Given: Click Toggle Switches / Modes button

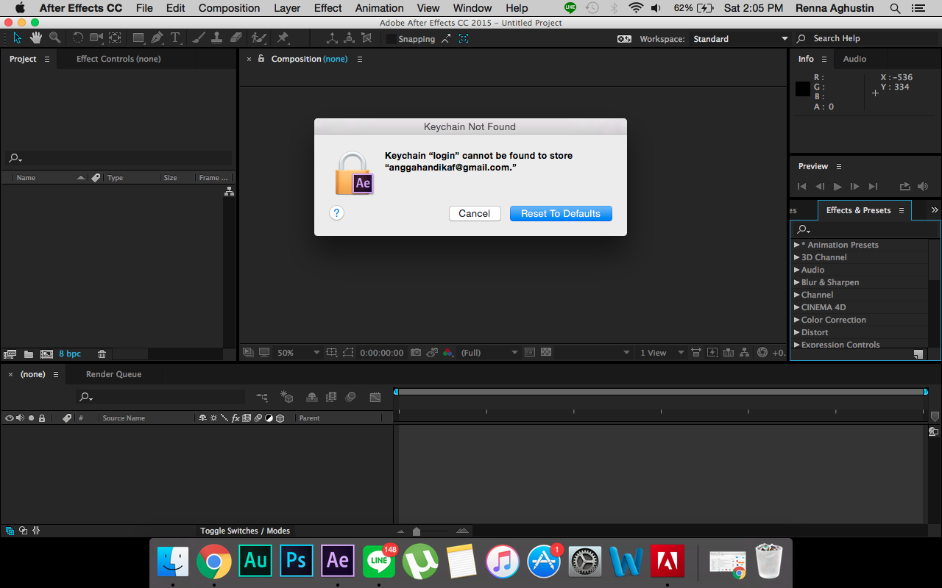Looking at the screenshot, I should 245,531.
